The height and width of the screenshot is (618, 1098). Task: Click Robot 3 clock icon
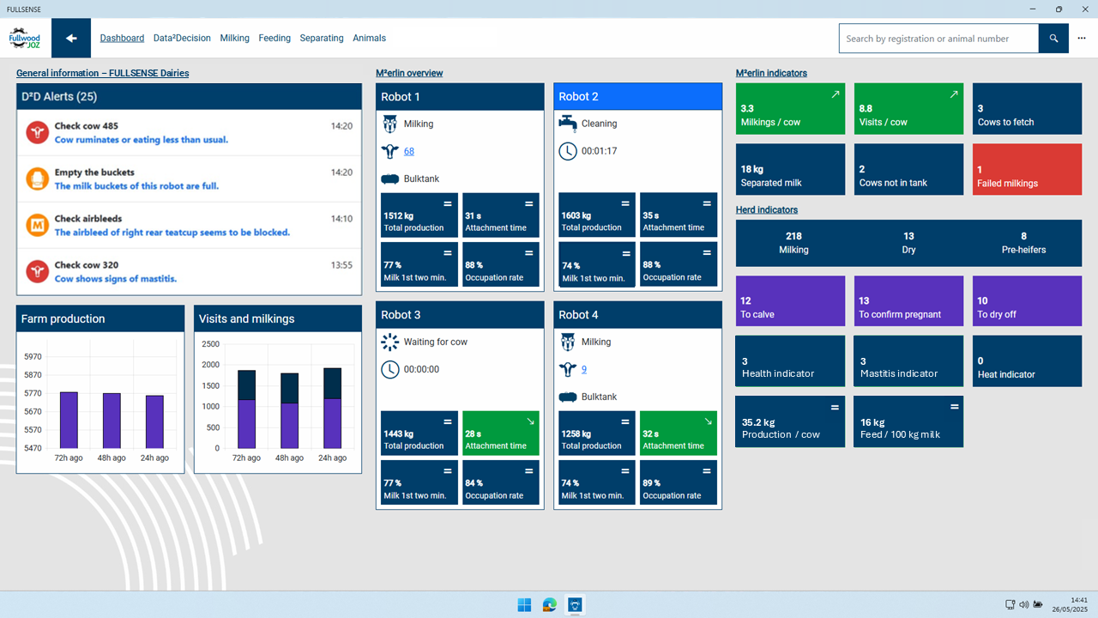pos(389,369)
